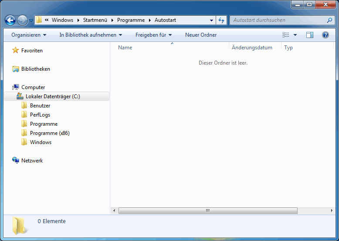Click the change view icon
The image size is (339, 241).
[x=286, y=35]
